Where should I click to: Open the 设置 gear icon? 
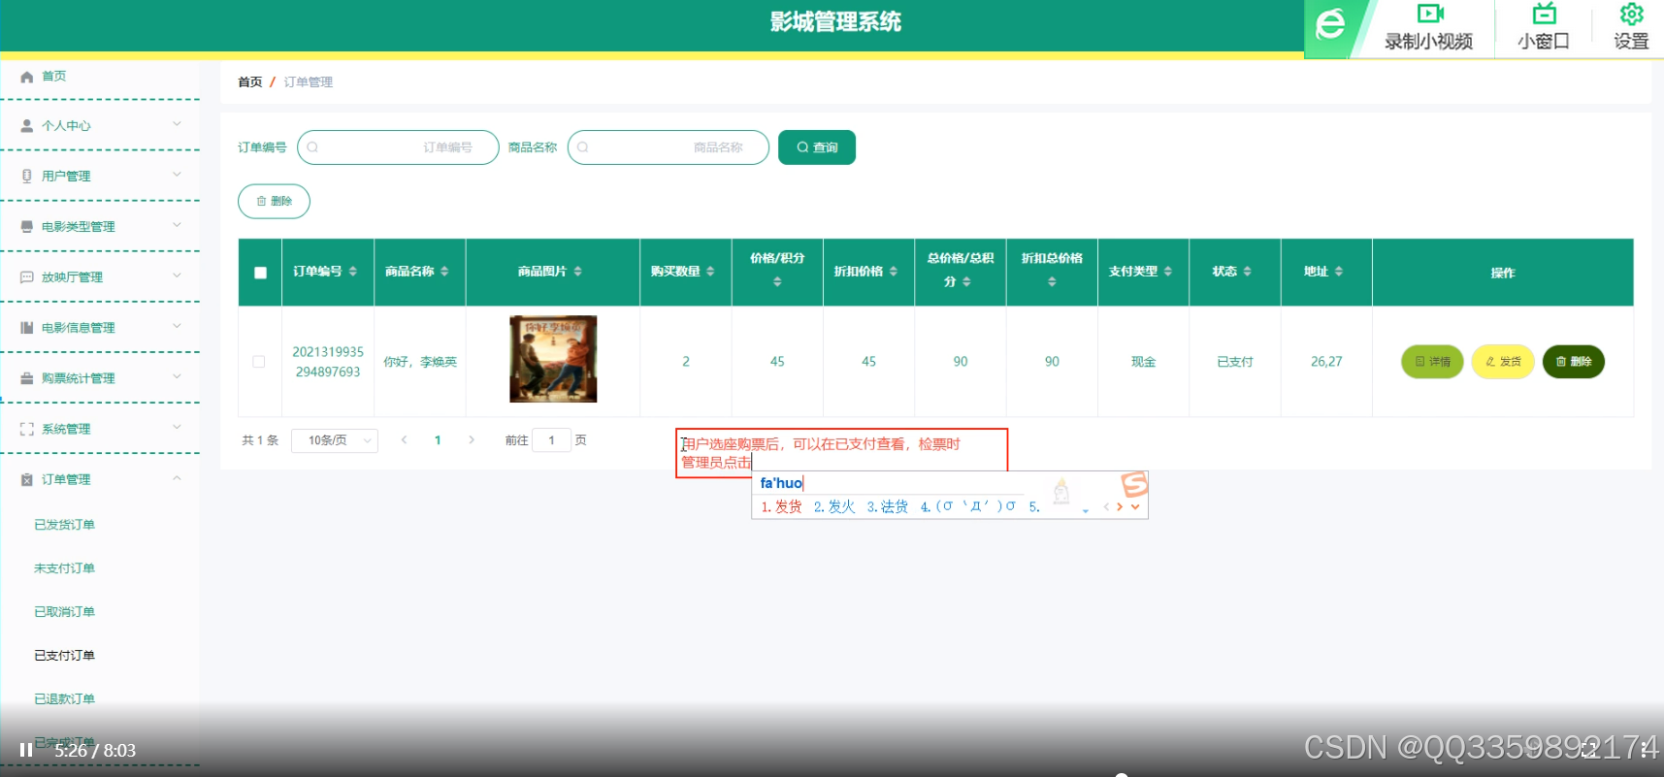tap(1632, 14)
